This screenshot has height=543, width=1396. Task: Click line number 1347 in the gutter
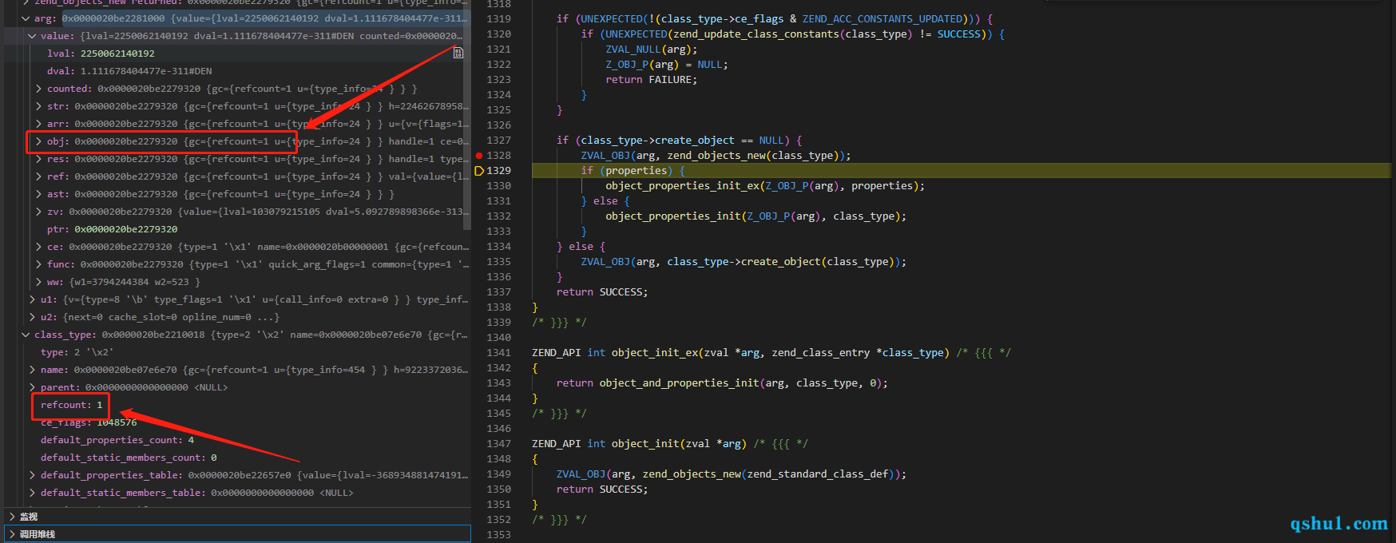click(x=498, y=443)
